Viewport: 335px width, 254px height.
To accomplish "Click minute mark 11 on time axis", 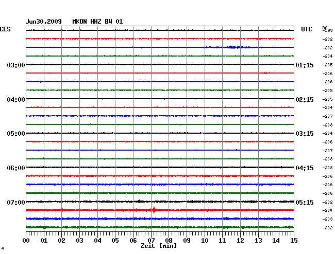I will click(223, 241).
